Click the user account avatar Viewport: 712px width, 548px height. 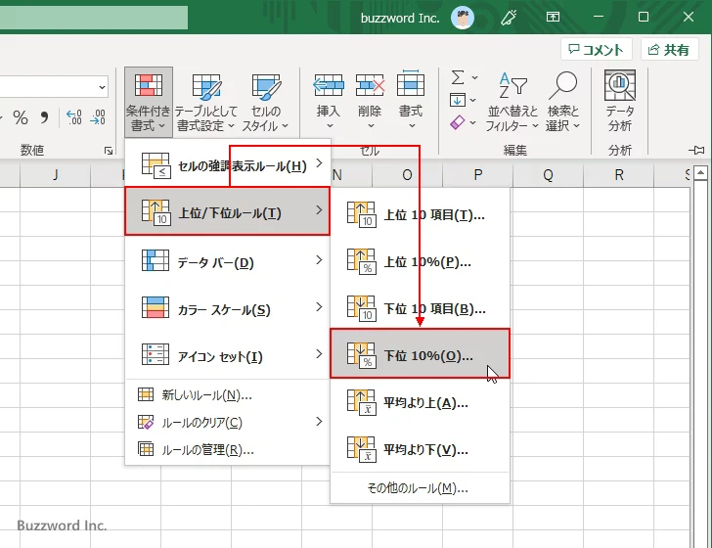(463, 18)
